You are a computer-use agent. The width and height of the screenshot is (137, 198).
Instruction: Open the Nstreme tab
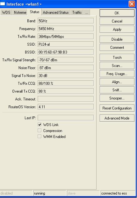(x=20, y=13)
